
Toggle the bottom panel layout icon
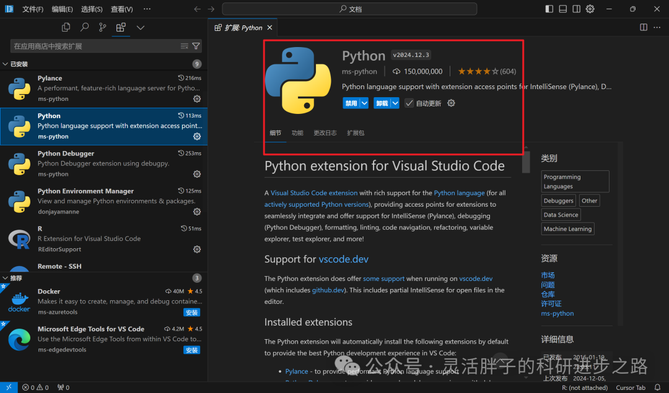pyautogui.click(x=562, y=9)
